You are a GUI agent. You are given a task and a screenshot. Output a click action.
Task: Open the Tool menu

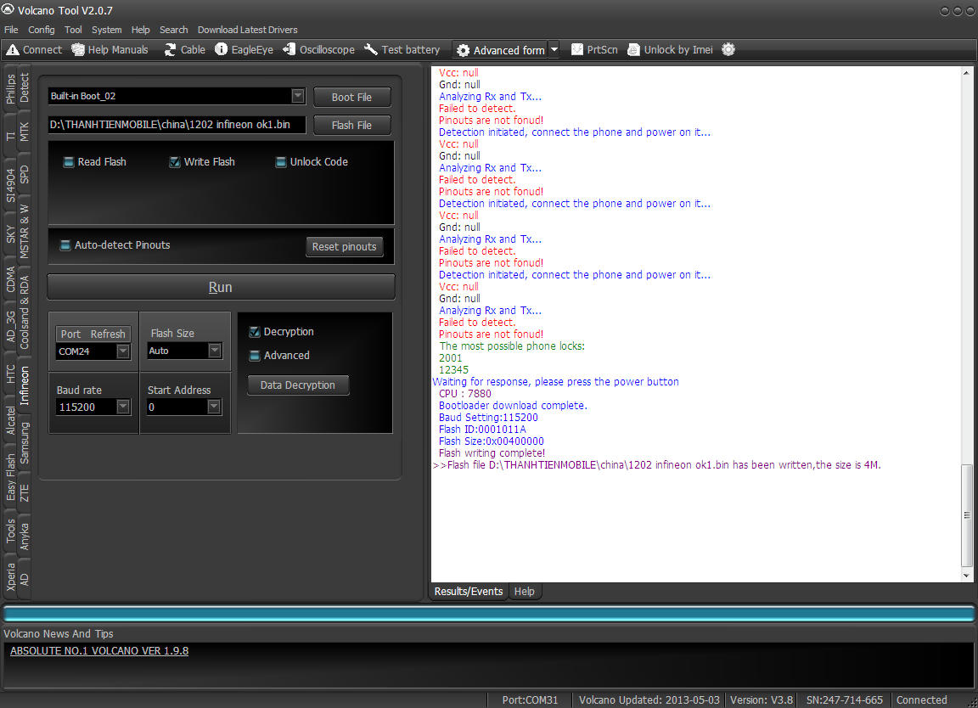coord(73,30)
